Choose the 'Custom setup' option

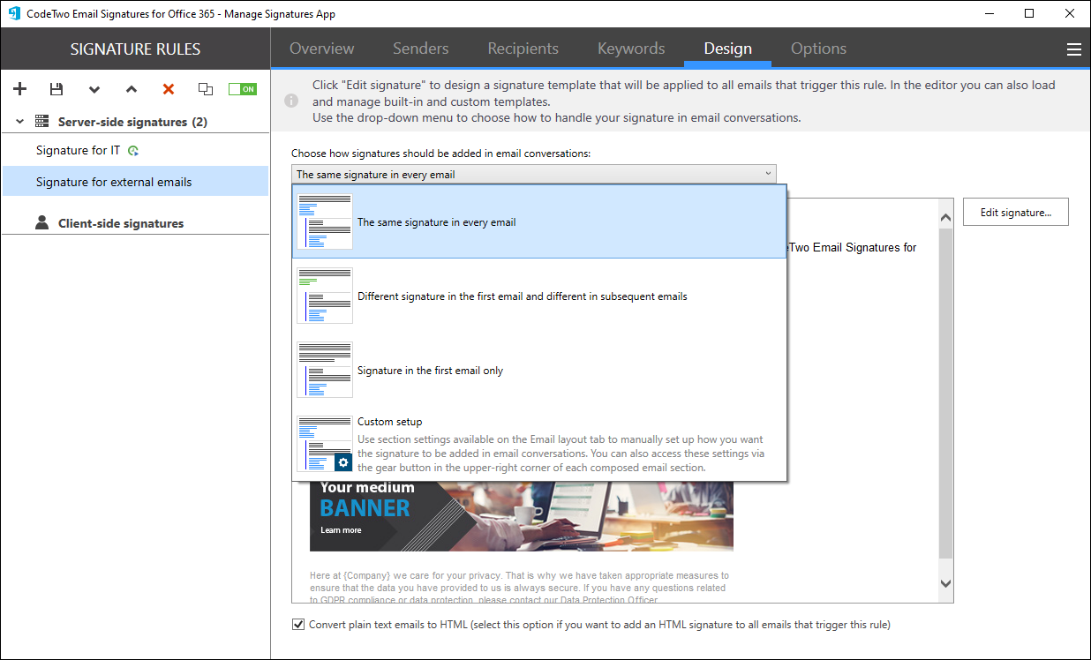[539, 444]
